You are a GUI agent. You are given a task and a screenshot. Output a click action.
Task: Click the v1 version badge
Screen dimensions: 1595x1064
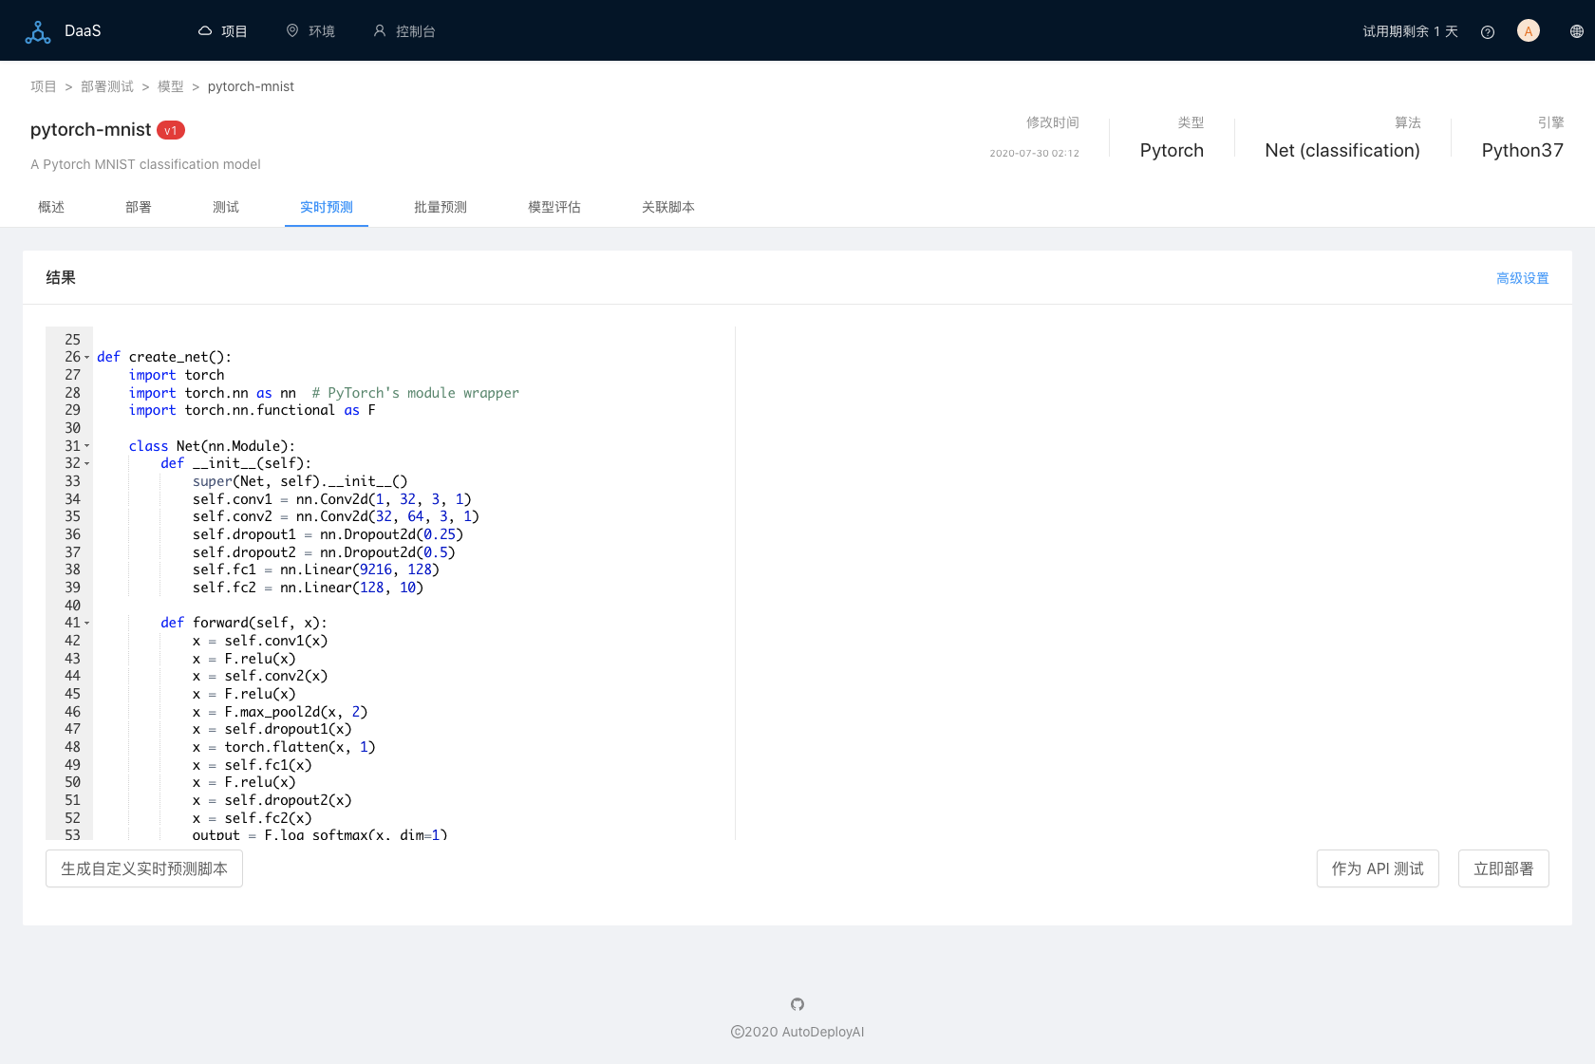(171, 130)
